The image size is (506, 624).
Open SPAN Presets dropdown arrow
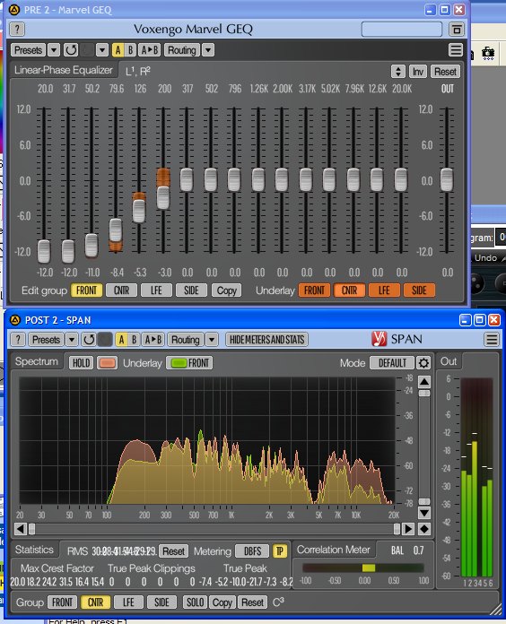point(72,340)
